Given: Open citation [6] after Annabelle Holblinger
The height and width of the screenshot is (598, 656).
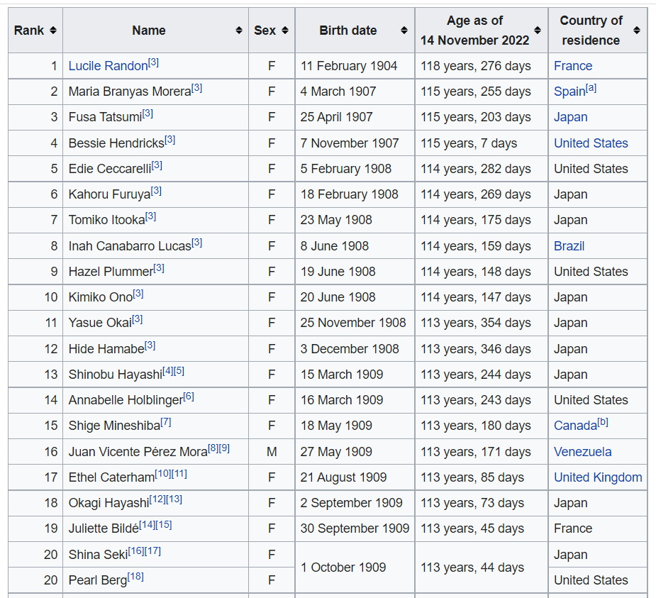Looking at the screenshot, I should tap(189, 397).
